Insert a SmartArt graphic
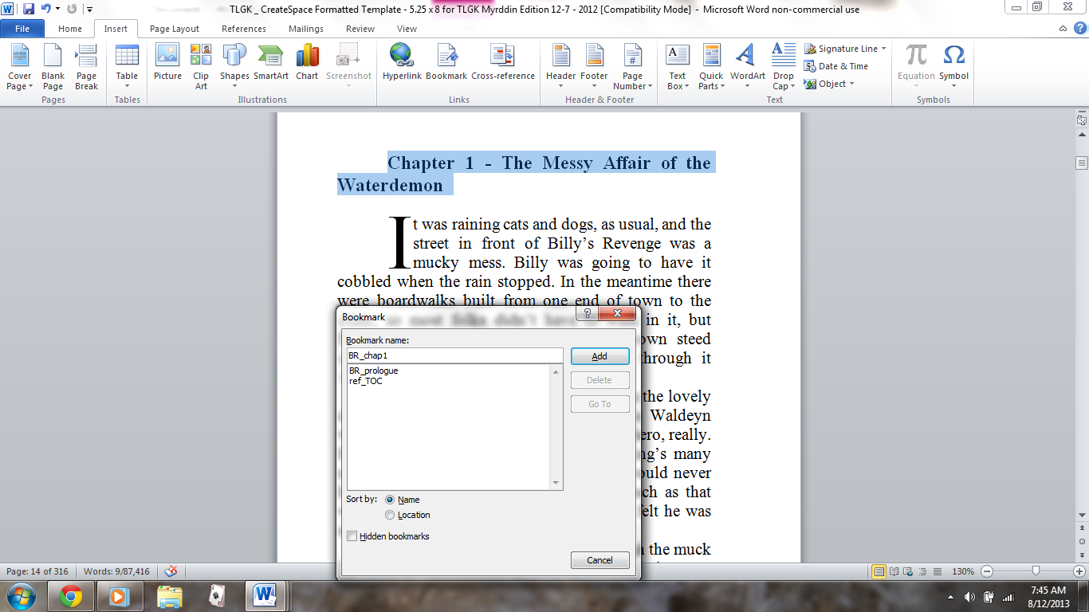This screenshot has width=1089, height=612. [x=271, y=64]
